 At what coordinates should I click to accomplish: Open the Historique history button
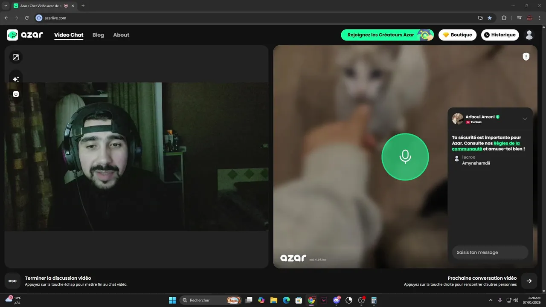point(500,35)
